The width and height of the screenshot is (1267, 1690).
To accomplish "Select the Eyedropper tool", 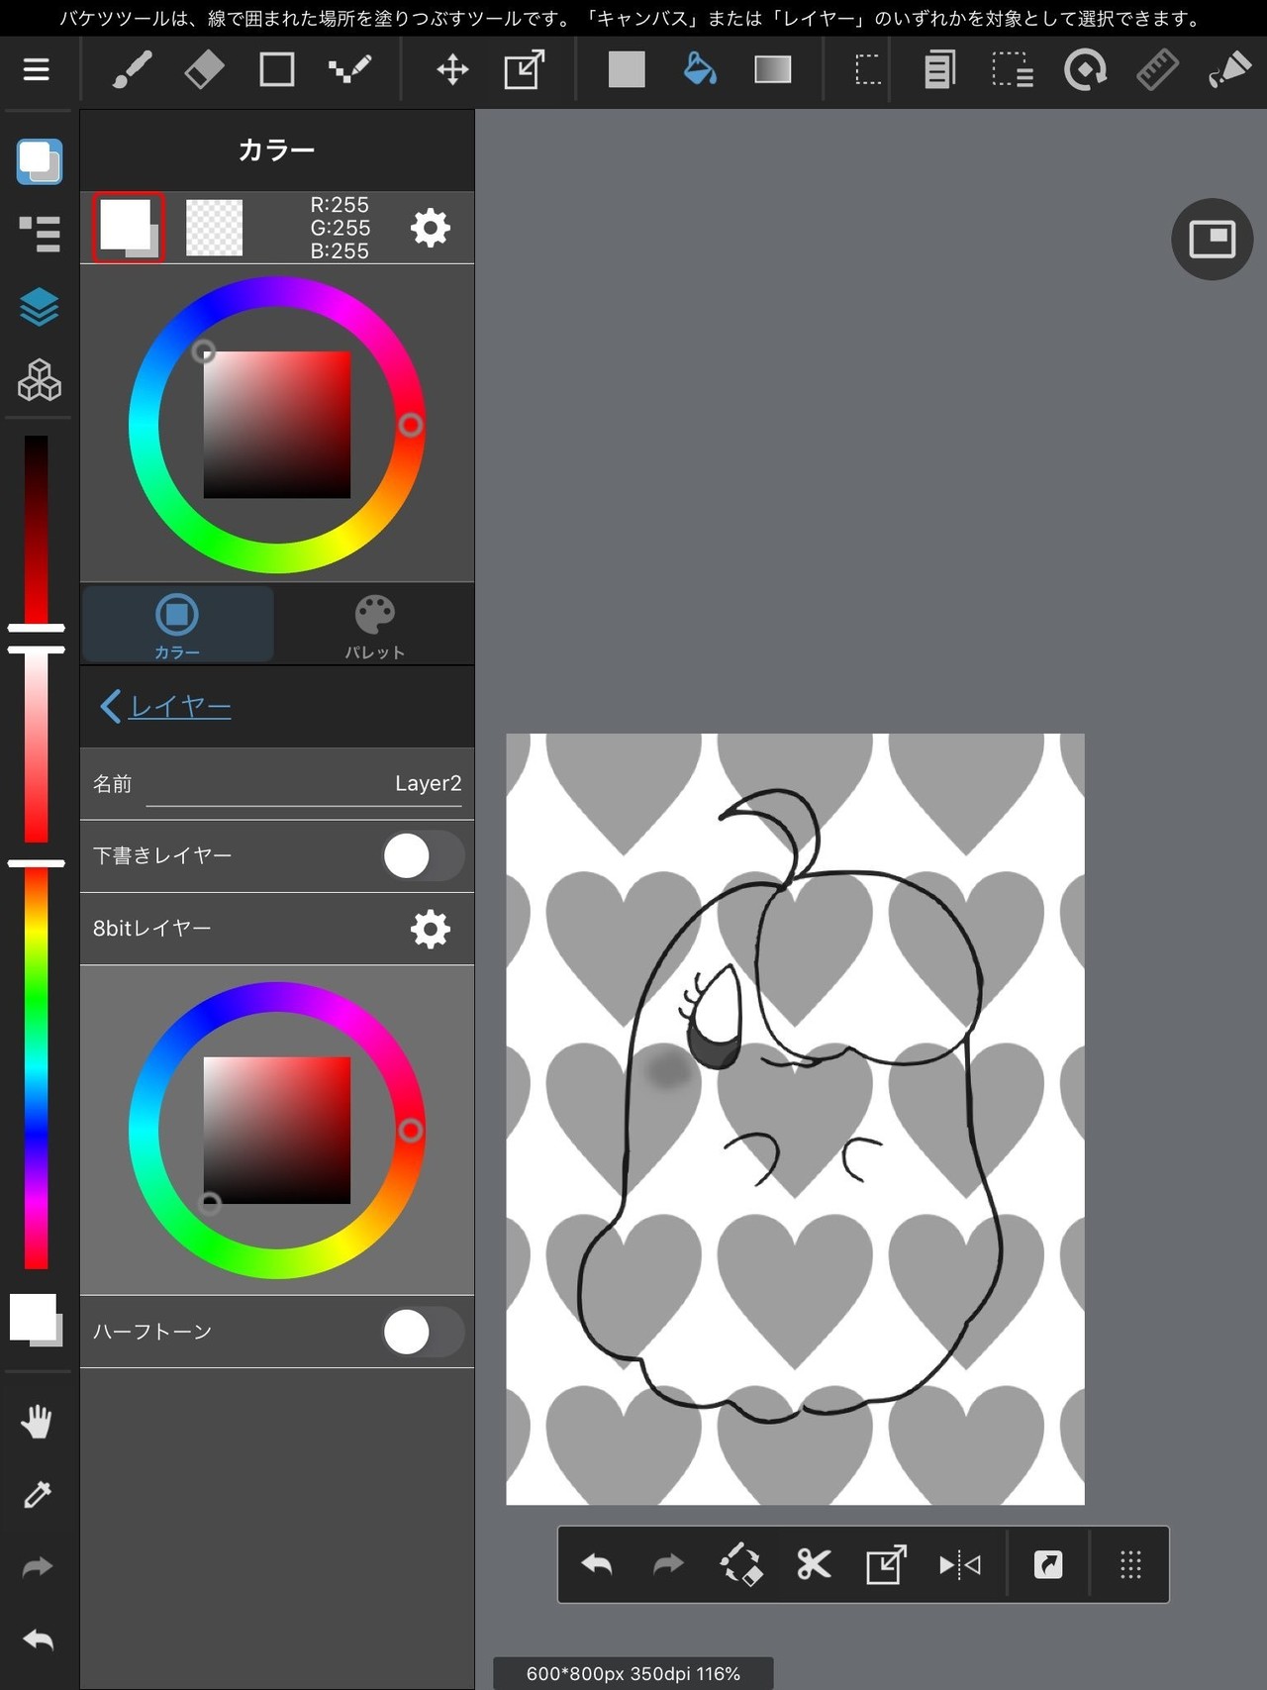I will 37,1494.
